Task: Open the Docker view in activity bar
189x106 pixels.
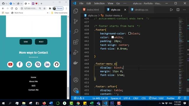Action: [x=76, y=63]
